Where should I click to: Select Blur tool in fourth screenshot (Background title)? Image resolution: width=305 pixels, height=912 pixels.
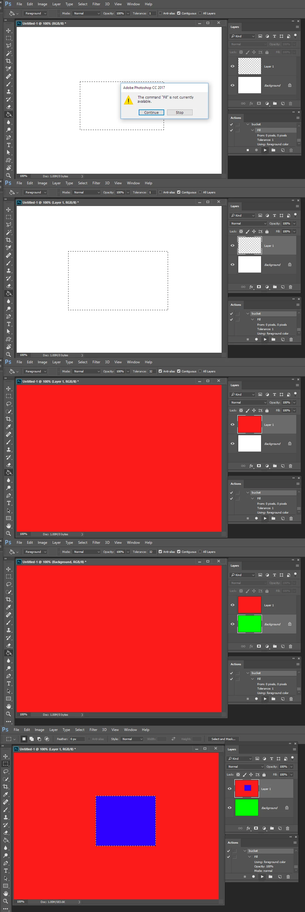pyautogui.click(x=8, y=661)
